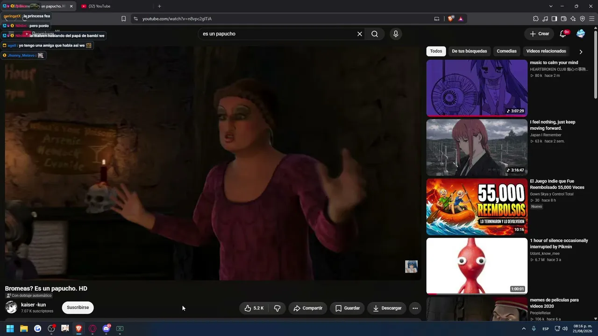Open YouTube notifications bell
Screen dimensions: 598x336
coord(563,34)
